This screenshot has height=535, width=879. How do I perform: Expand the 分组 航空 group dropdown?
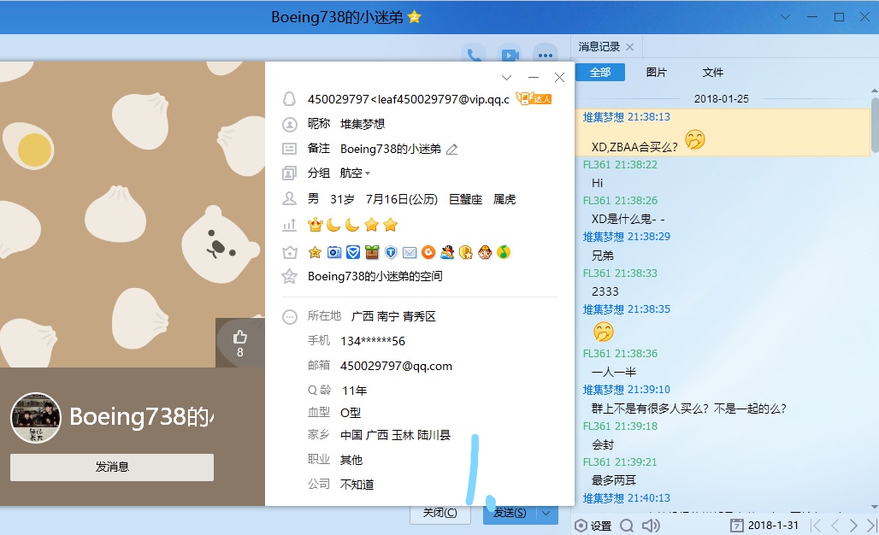(x=368, y=173)
